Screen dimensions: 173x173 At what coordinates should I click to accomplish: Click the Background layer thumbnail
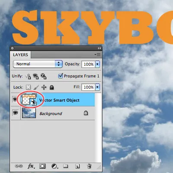29,113
